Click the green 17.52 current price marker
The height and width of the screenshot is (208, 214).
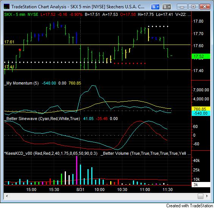pos(201,56)
